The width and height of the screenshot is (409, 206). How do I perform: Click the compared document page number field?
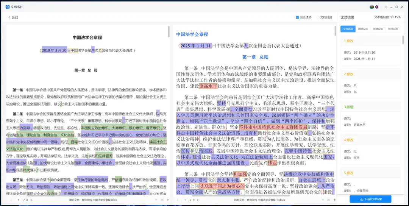(x=185, y=200)
